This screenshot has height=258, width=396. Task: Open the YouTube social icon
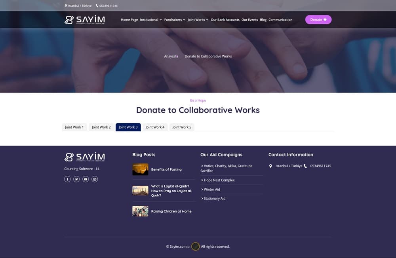pos(86,179)
